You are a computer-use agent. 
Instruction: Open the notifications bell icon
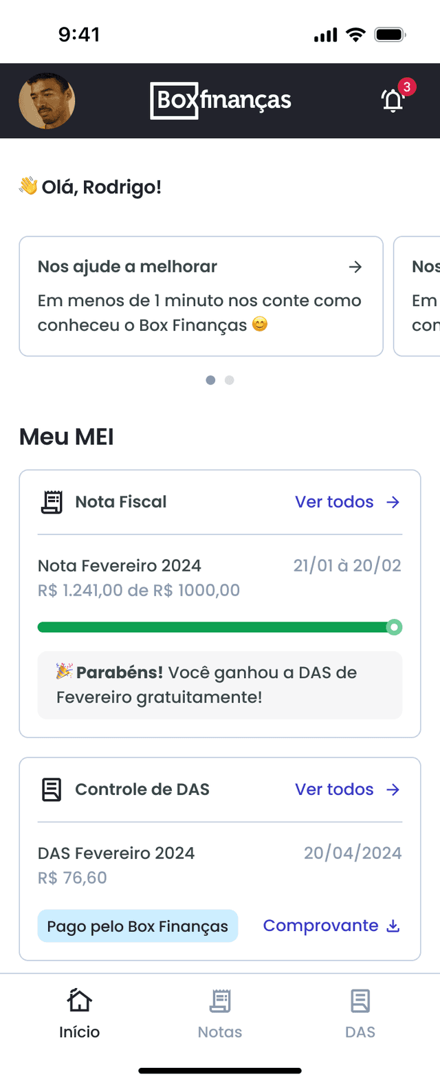point(393,100)
